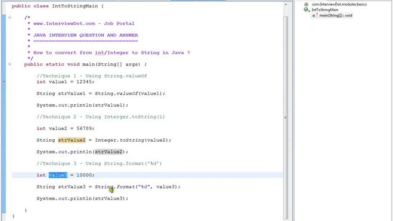Click the editor scrollbar up arrow
Screen dimensions: 393x221
tap(286, 4)
